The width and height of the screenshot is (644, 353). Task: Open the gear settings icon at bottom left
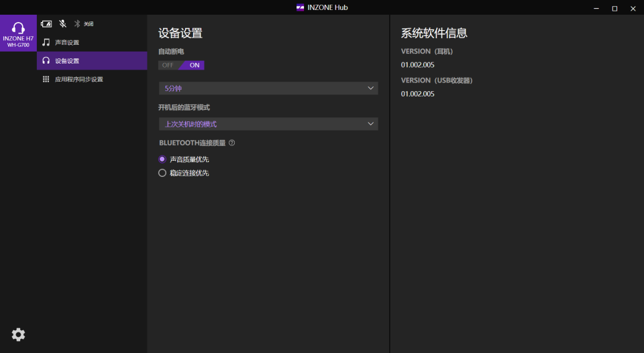[18, 334]
